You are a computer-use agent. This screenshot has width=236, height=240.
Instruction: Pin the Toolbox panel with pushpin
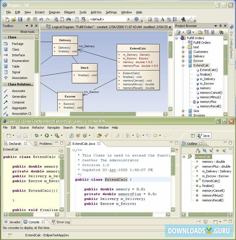tap(32, 26)
